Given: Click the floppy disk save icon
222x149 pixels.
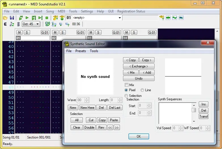Looking at the screenshot, I should 12,18.
